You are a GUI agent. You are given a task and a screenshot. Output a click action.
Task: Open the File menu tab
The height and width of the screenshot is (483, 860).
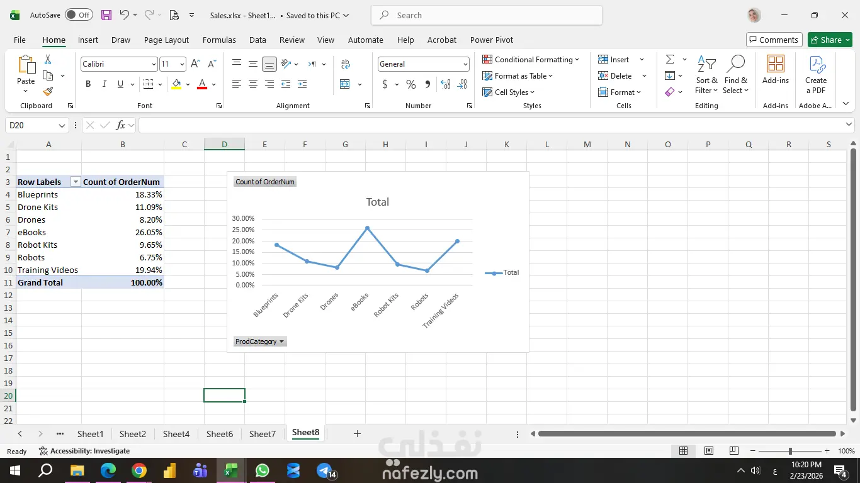pos(20,40)
